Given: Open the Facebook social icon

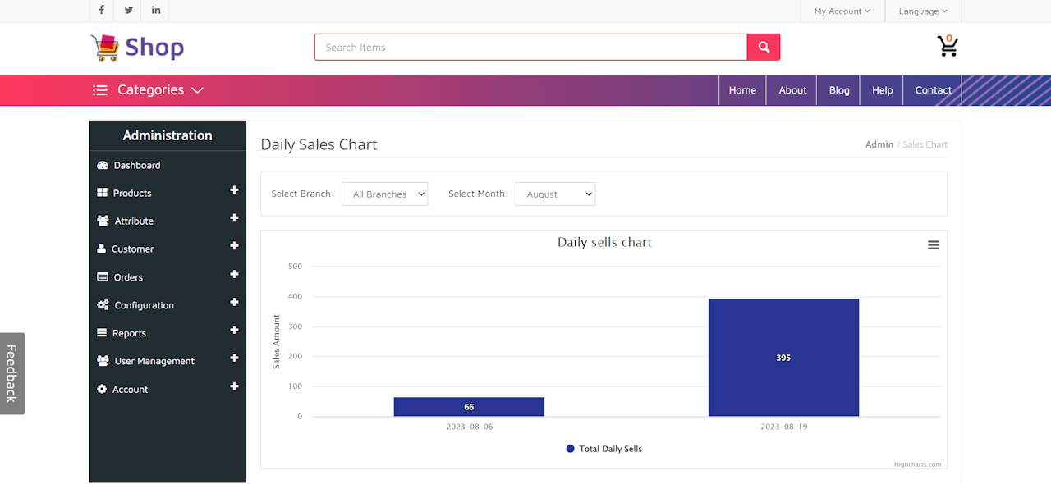Looking at the screenshot, I should pyautogui.click(x=101, y=10).
